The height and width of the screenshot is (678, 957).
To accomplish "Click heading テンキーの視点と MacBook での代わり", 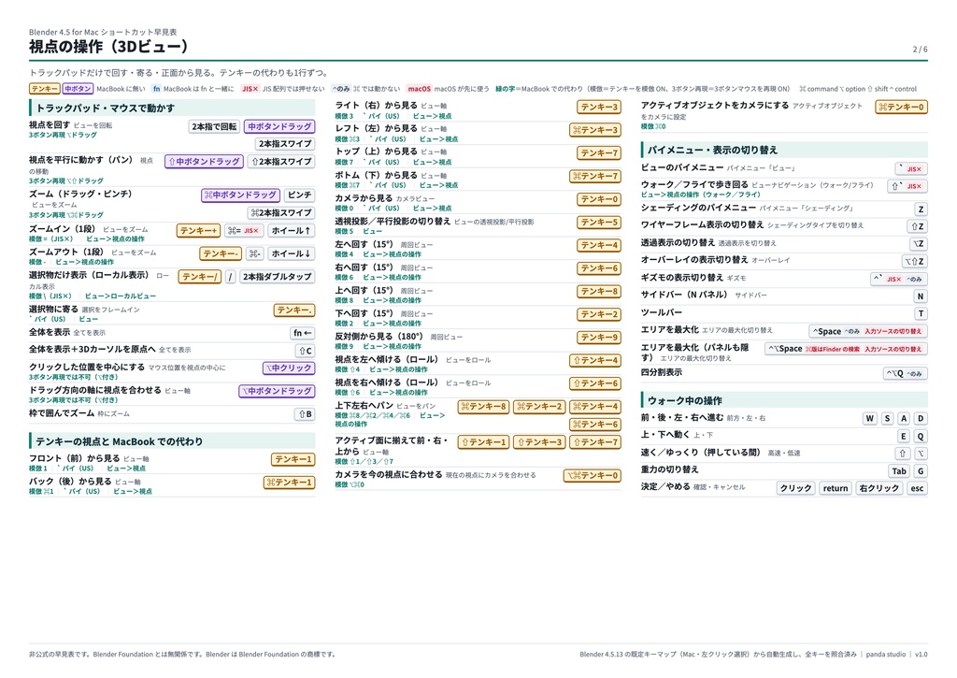I will pos(119,441).
